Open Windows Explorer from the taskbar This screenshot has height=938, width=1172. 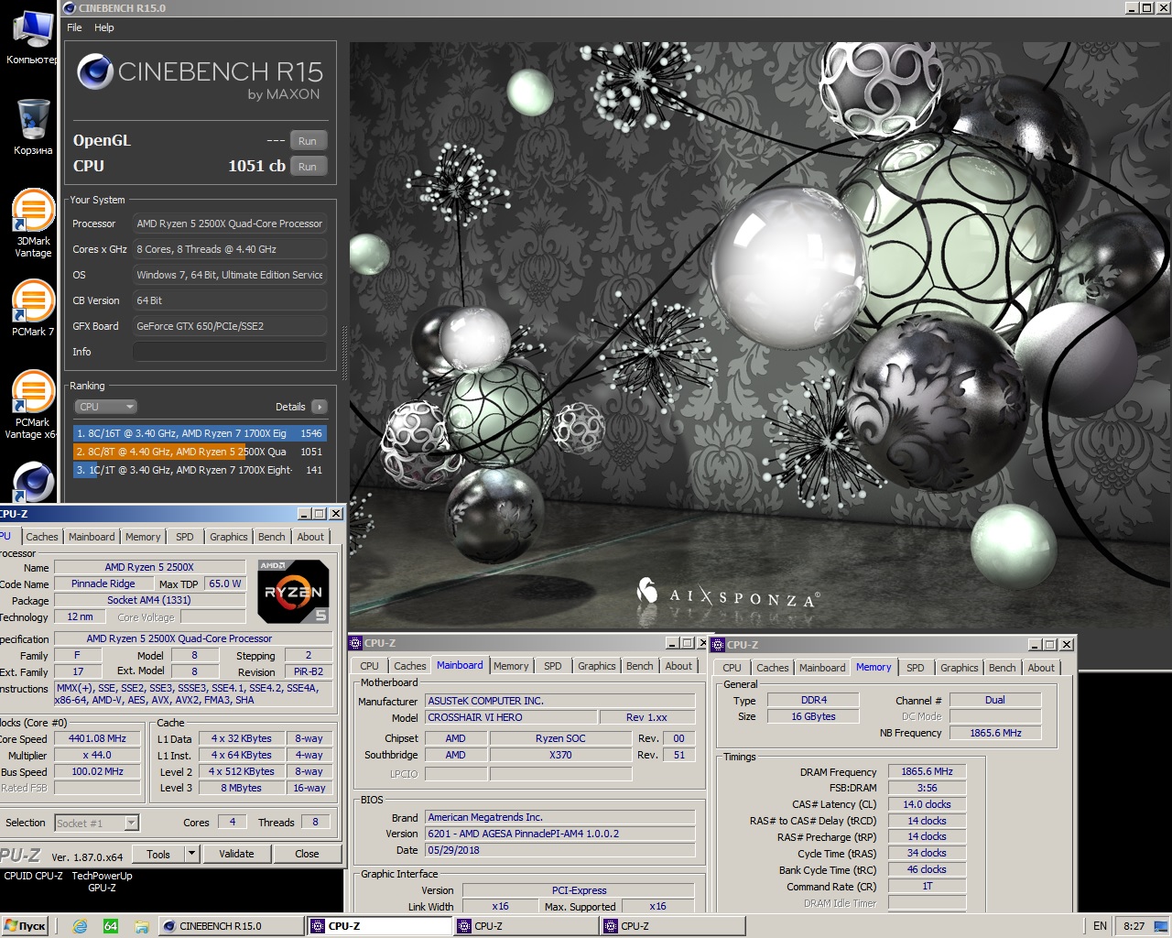coord(141,926)
